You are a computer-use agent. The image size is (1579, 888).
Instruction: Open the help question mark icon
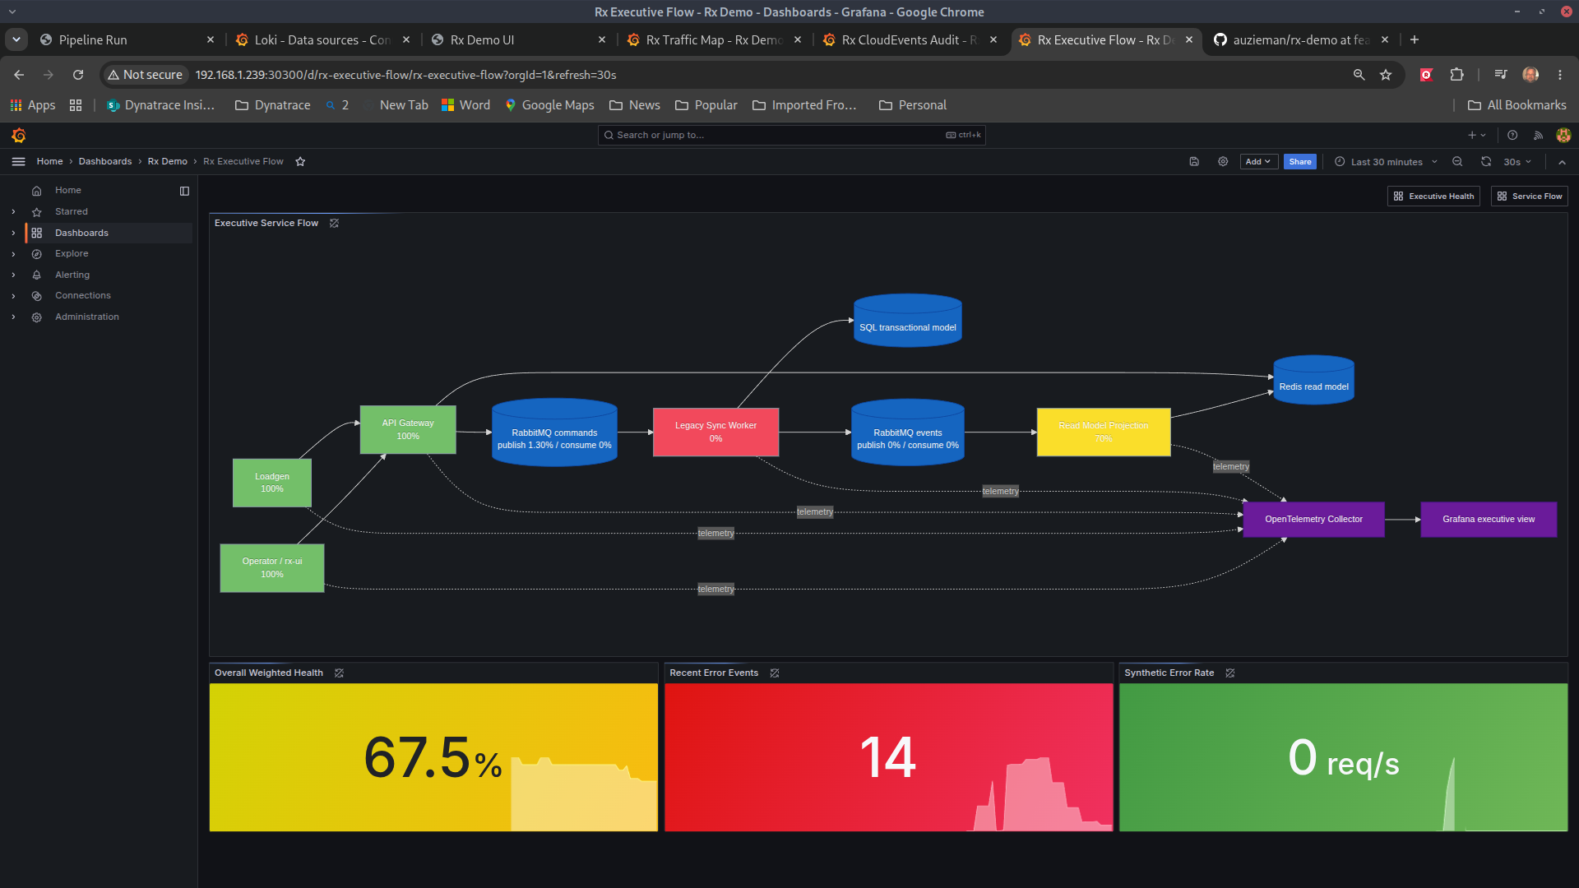1512,135
